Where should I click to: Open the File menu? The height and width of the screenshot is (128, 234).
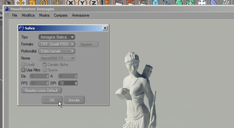click(x=15, y=15)
